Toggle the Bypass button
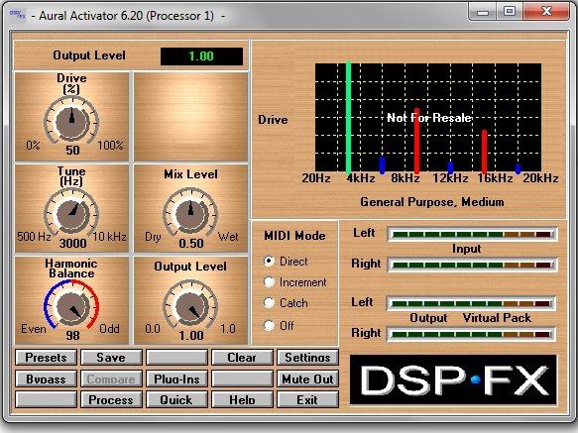The height and width of the screenshot is (433, 578). [x=46, y=379]
